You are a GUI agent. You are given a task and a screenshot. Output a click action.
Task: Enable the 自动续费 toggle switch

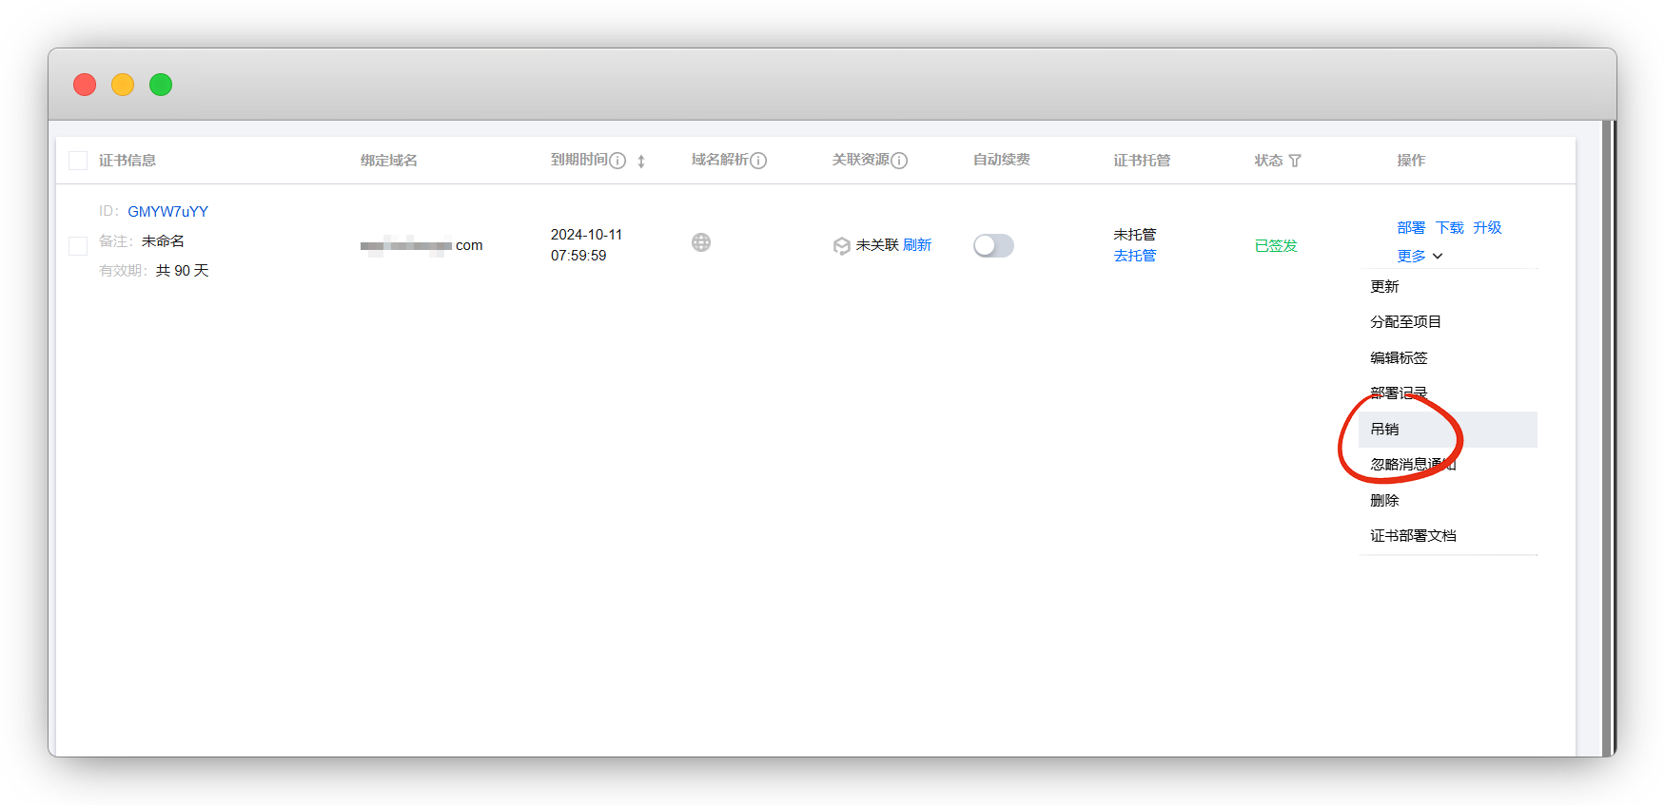(x=993, y=246)
